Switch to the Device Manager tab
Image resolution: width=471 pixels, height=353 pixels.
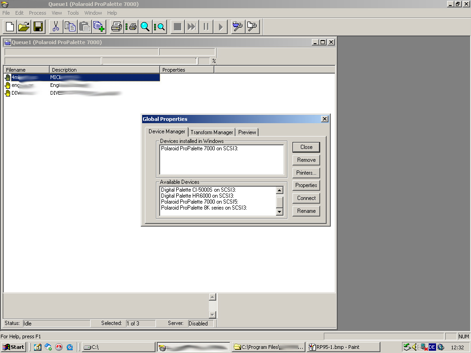(x=167, y=131)
